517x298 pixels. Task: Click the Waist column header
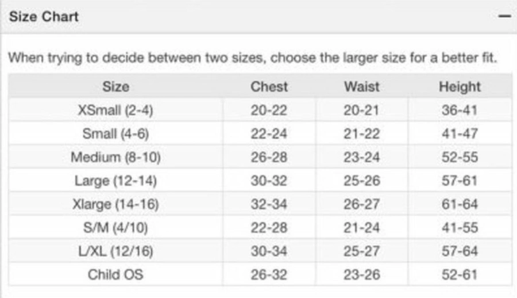click(362, 87)
